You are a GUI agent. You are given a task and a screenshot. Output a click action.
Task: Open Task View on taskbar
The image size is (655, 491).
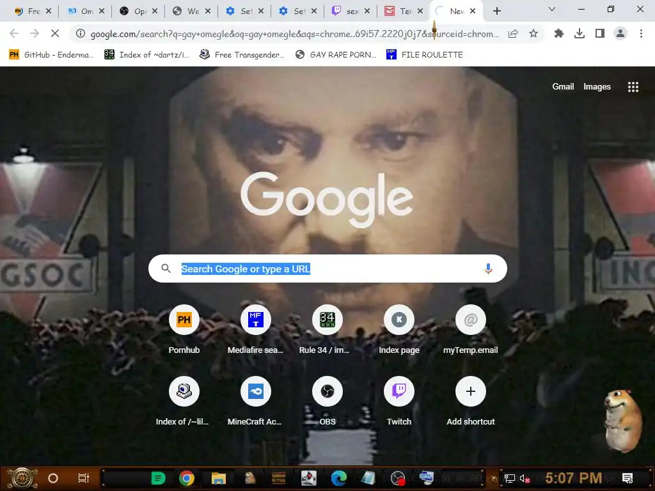pos(84,478)
